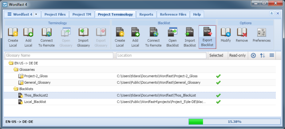Screen dimensions: 285x129
Task: Open Blacklist in Blacklist group
Action: coord(172,37)
